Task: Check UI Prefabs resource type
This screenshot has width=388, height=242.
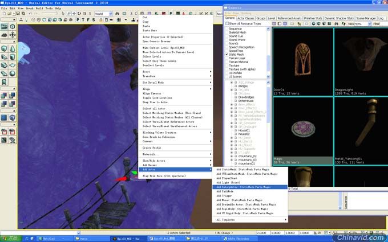Action: [227, 73]
